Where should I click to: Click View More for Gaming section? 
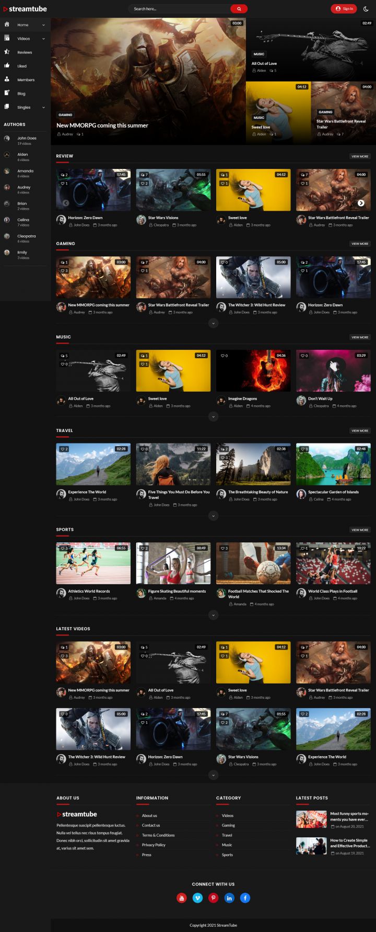[x=360, y=244]
